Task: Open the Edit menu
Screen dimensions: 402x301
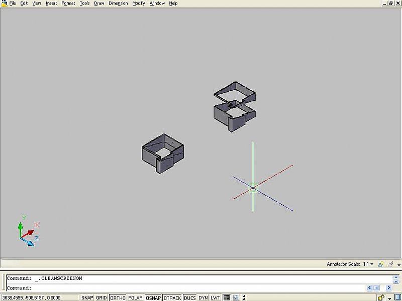Action: click(x=24, y=4)
